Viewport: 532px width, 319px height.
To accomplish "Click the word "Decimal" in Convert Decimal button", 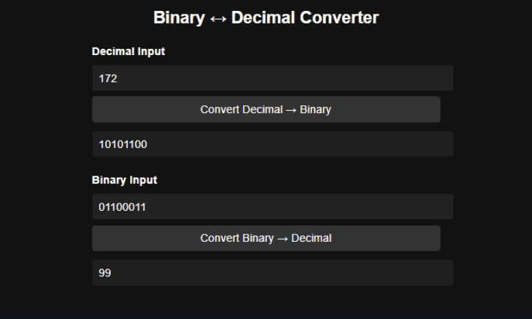I will [263, 110].
